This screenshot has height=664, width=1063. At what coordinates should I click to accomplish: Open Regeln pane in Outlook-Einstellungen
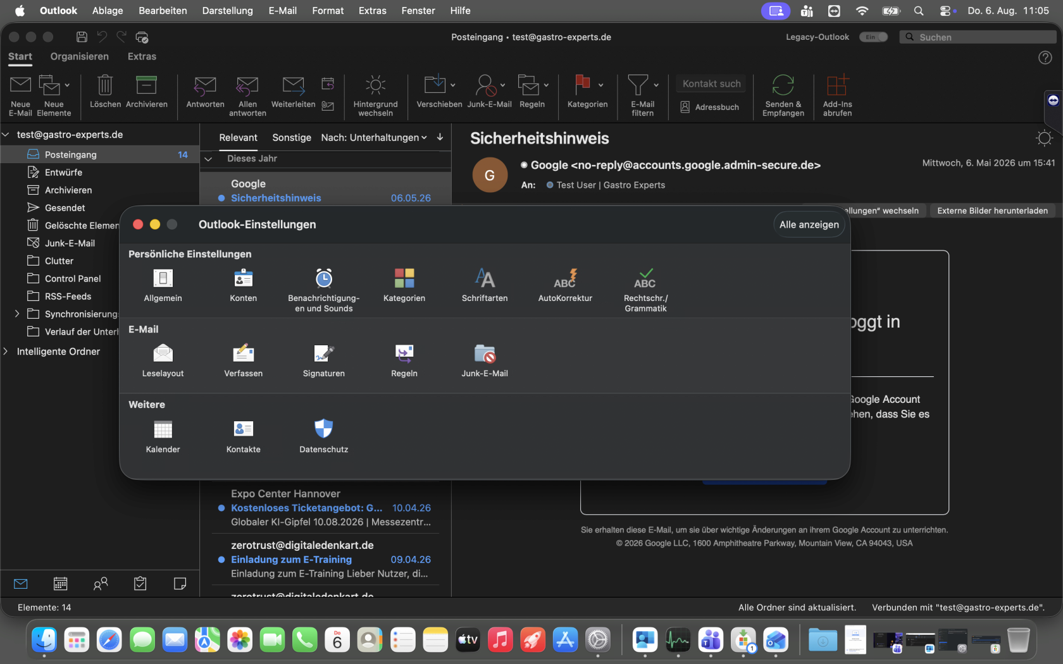click(x=404, y=360)
